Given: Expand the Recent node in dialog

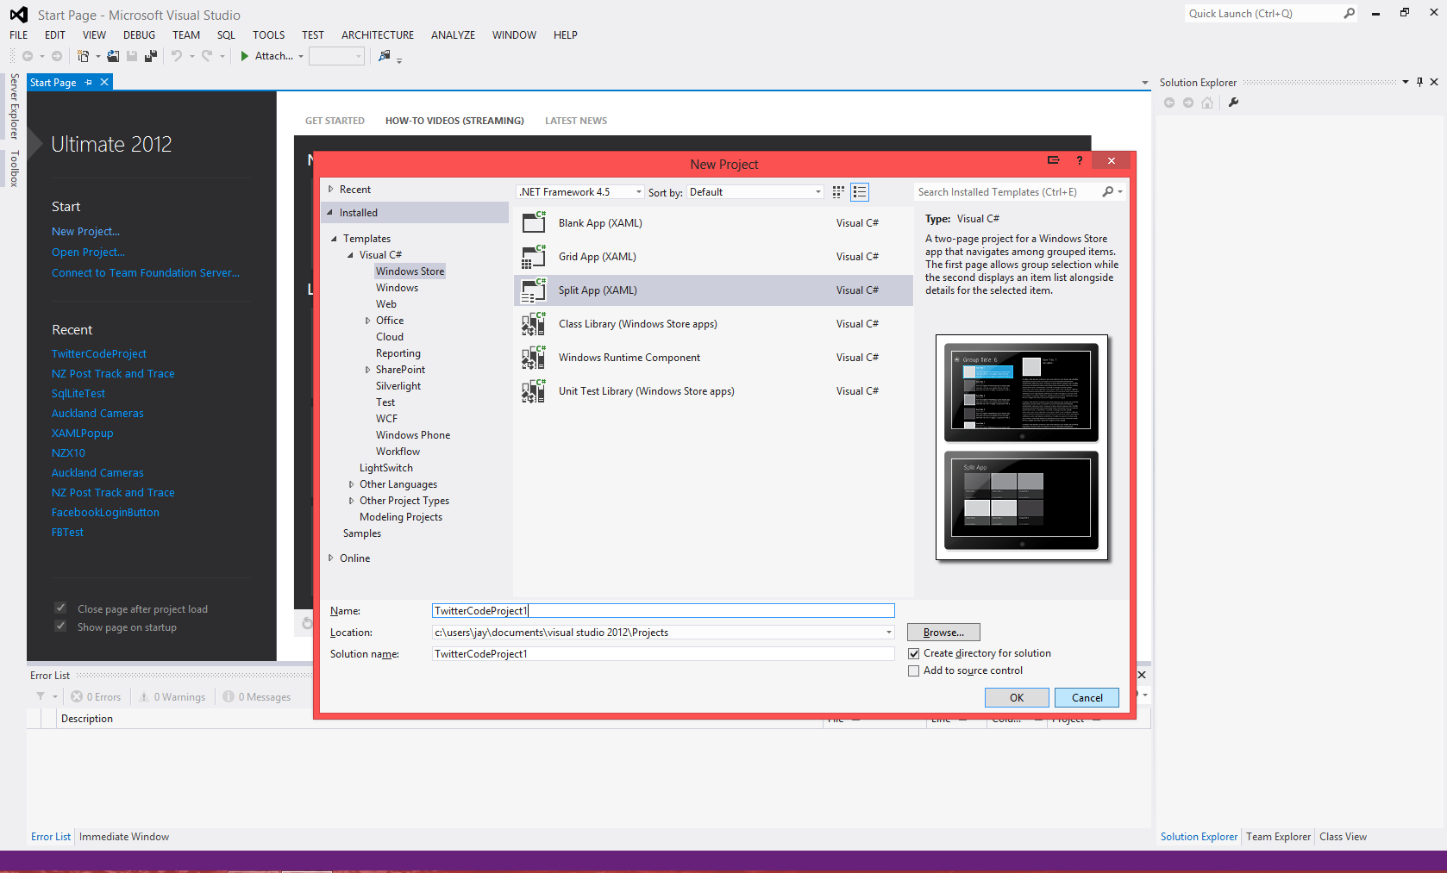Looking at the screenshot, I should point(330,189).
